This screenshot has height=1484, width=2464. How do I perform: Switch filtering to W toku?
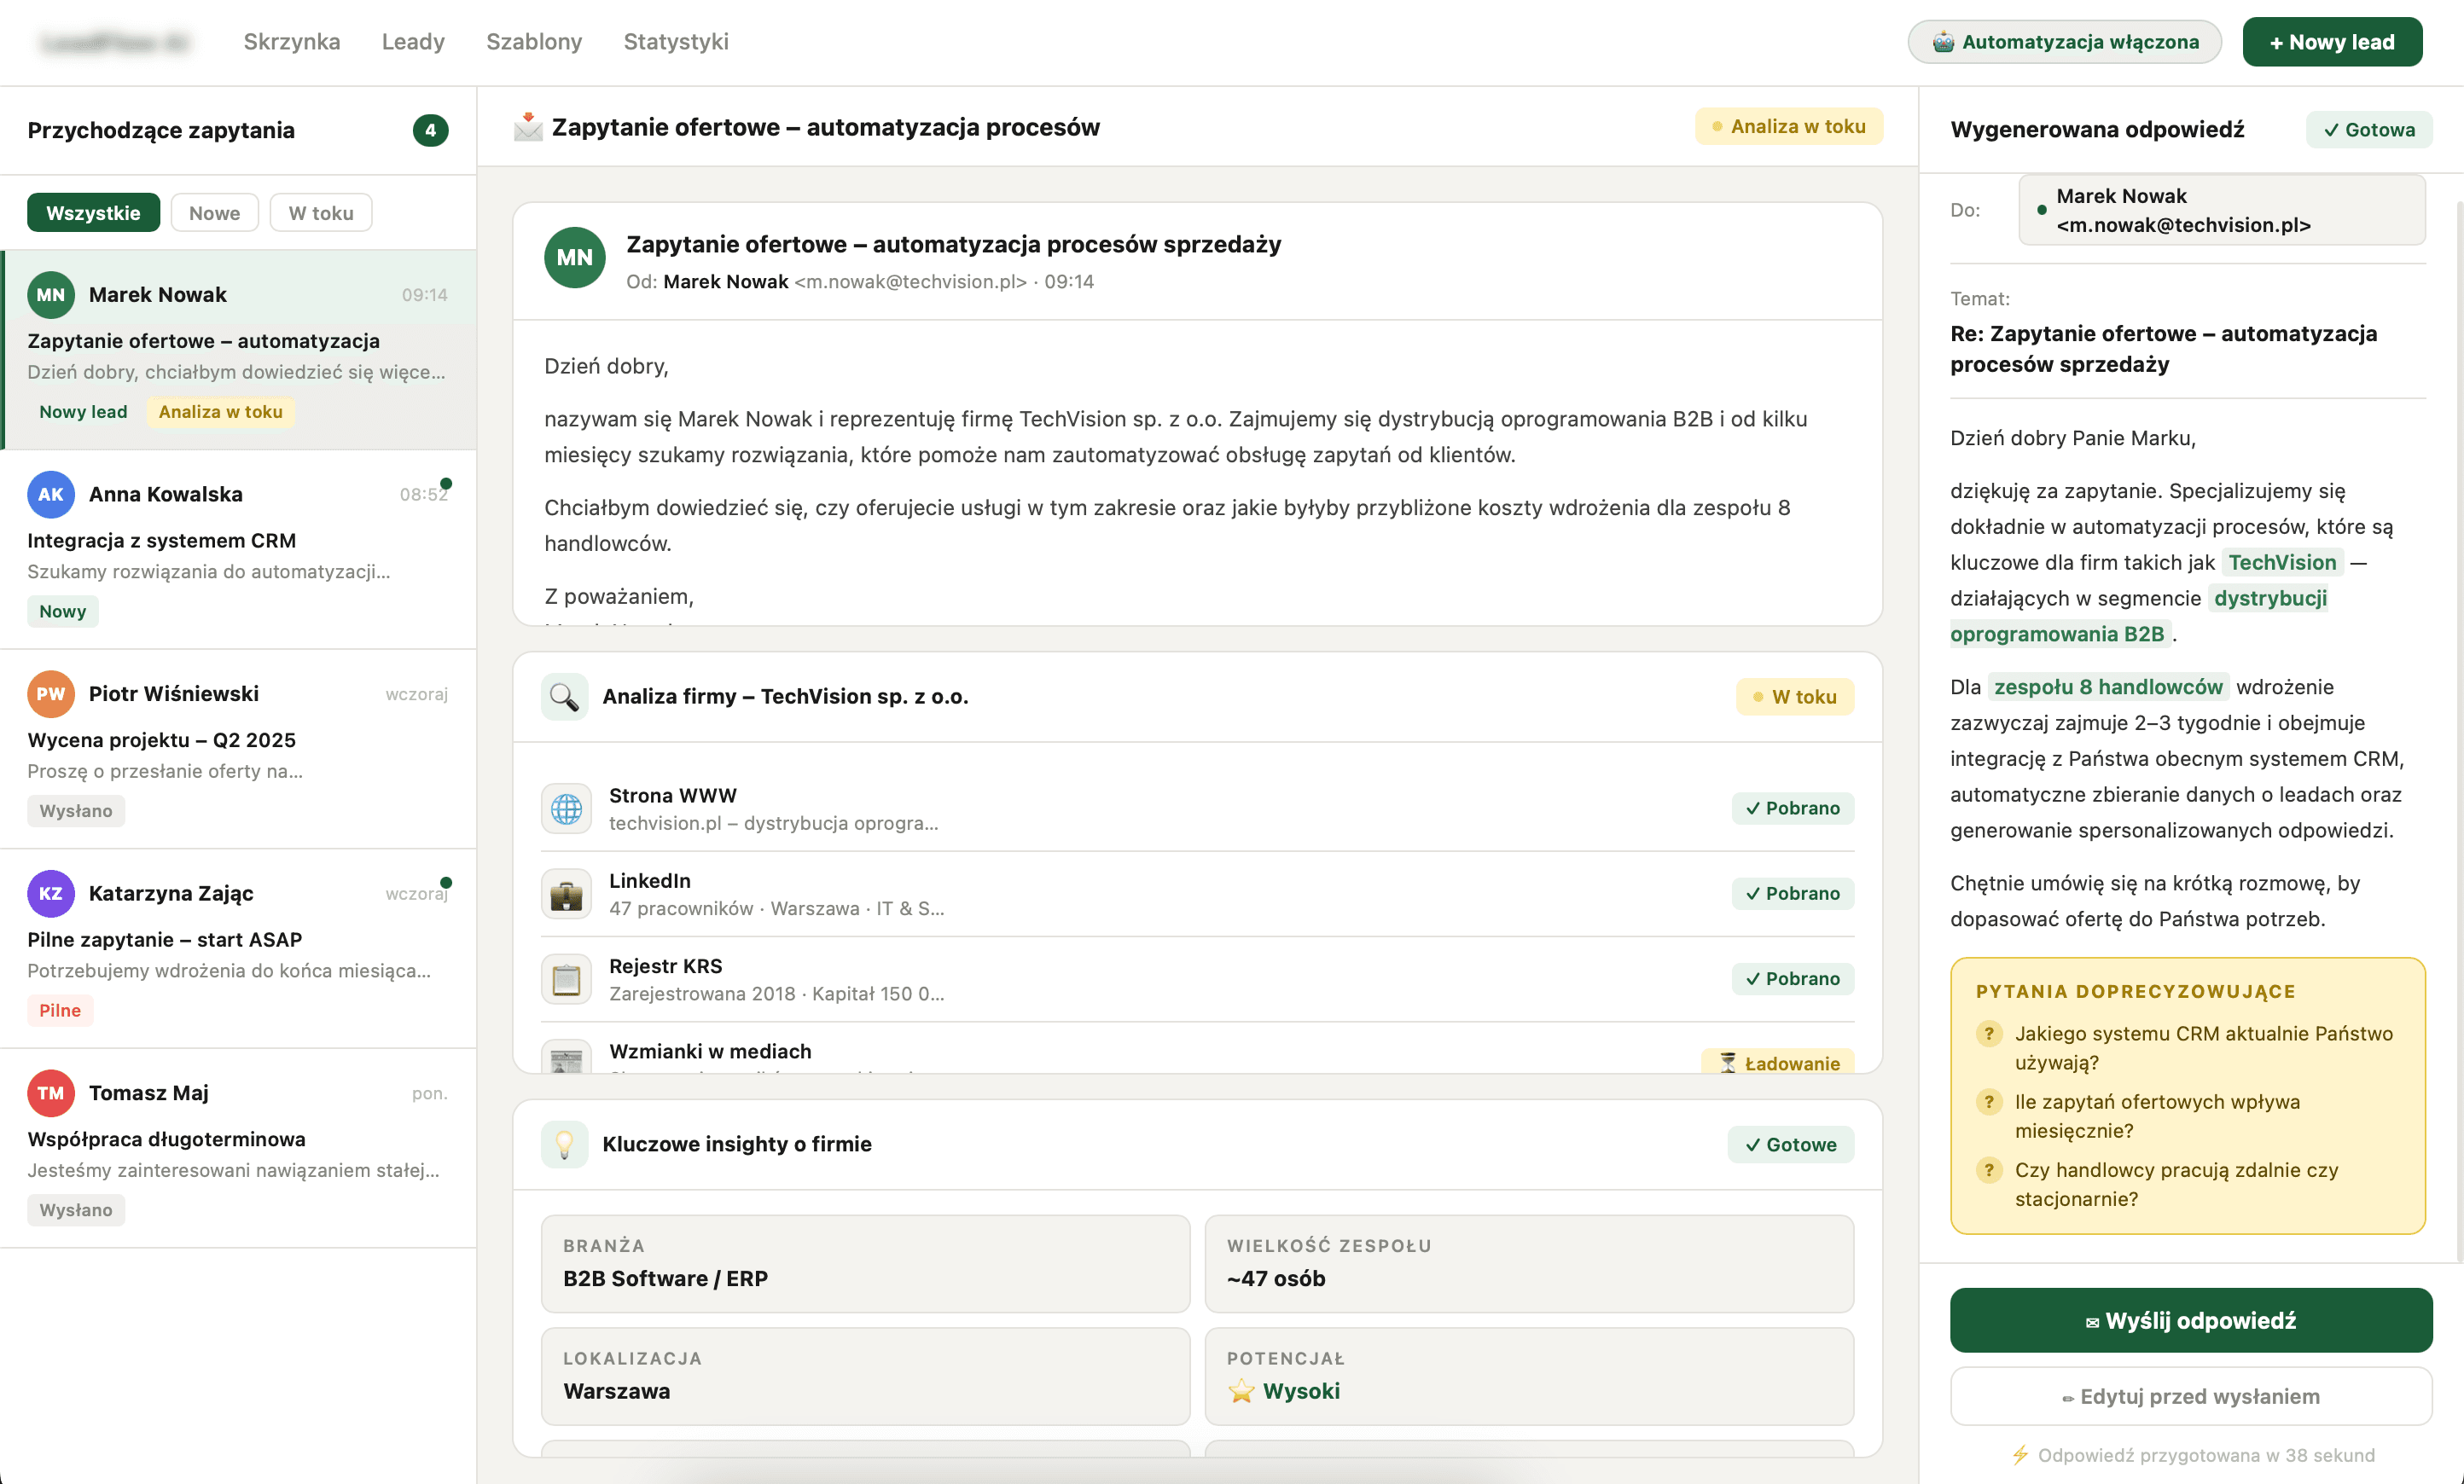pos(320,212)
